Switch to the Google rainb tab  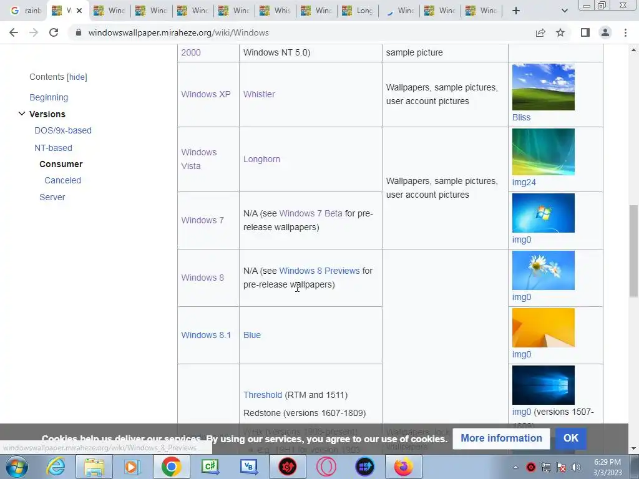pos(26,11)
